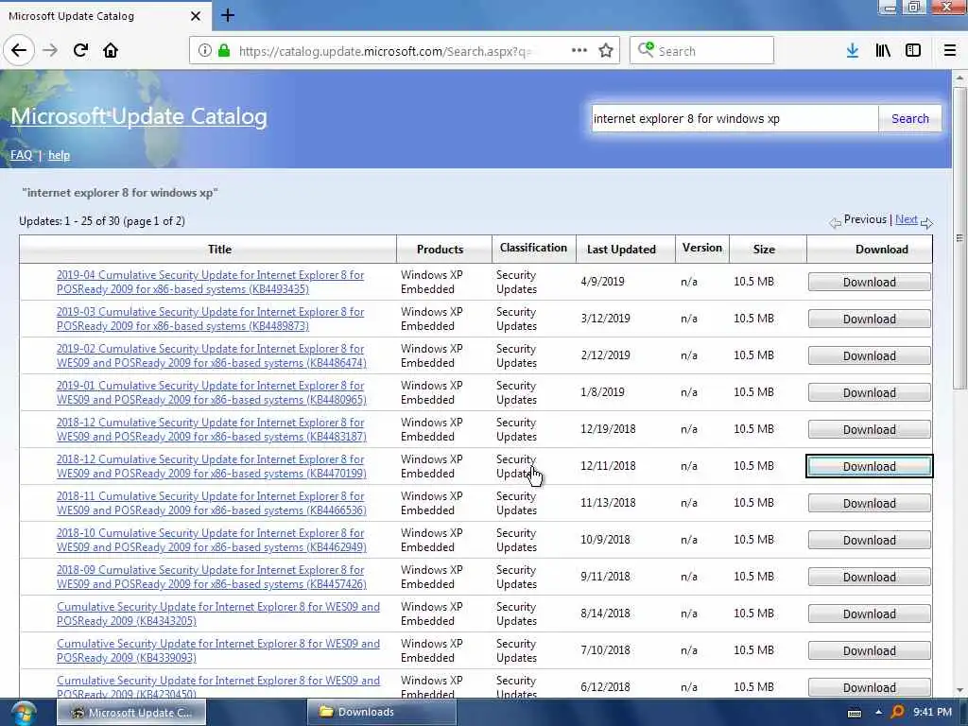This screenshot has width=968, height=726.
Task: Reload the page with the refresh icon
Action: 80,50
